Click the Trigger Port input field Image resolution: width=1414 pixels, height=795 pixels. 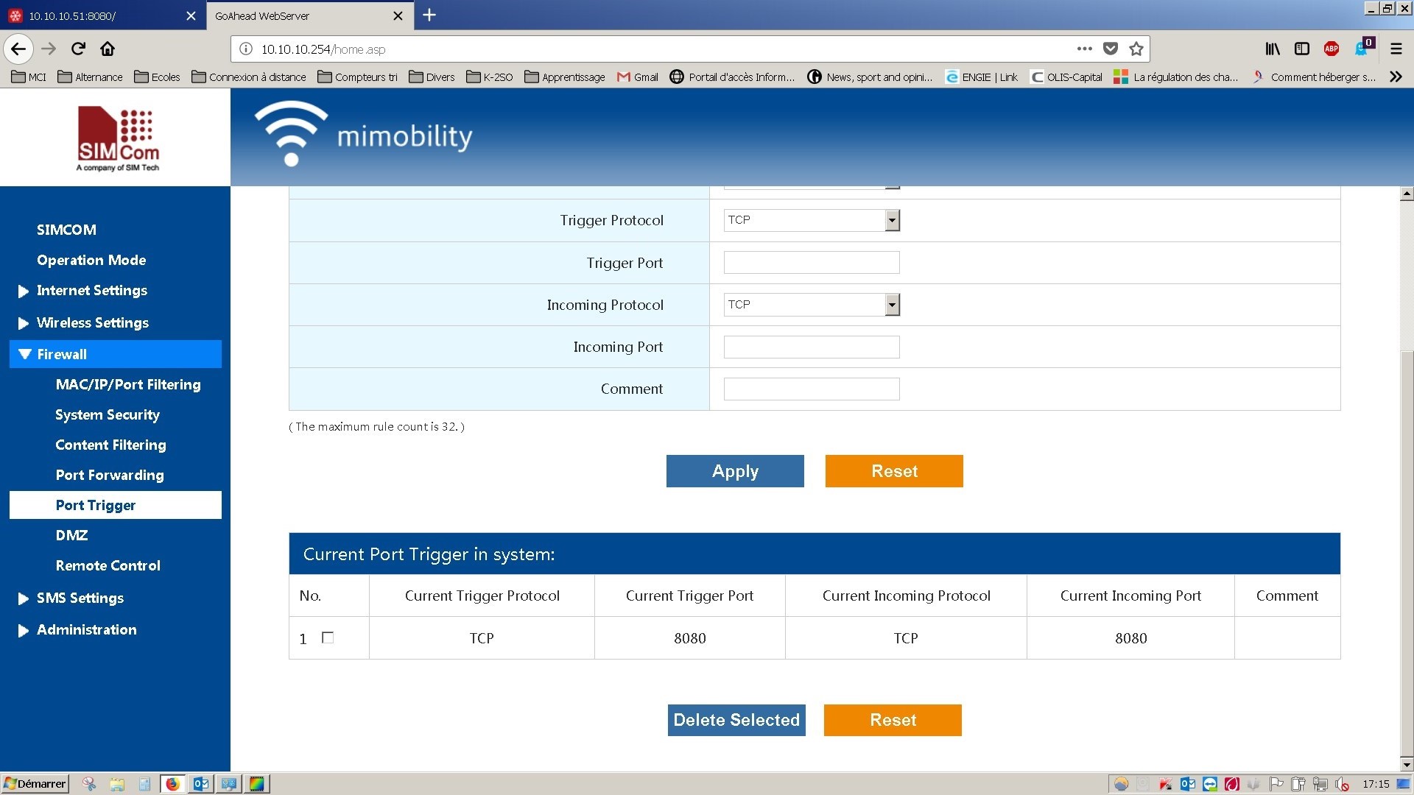click(811, 263)
